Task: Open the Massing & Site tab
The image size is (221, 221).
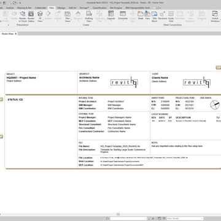Action: point(24,8)
